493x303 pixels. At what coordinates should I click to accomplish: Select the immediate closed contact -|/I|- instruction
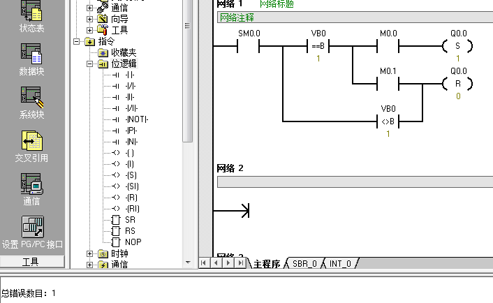coord(131,108)
